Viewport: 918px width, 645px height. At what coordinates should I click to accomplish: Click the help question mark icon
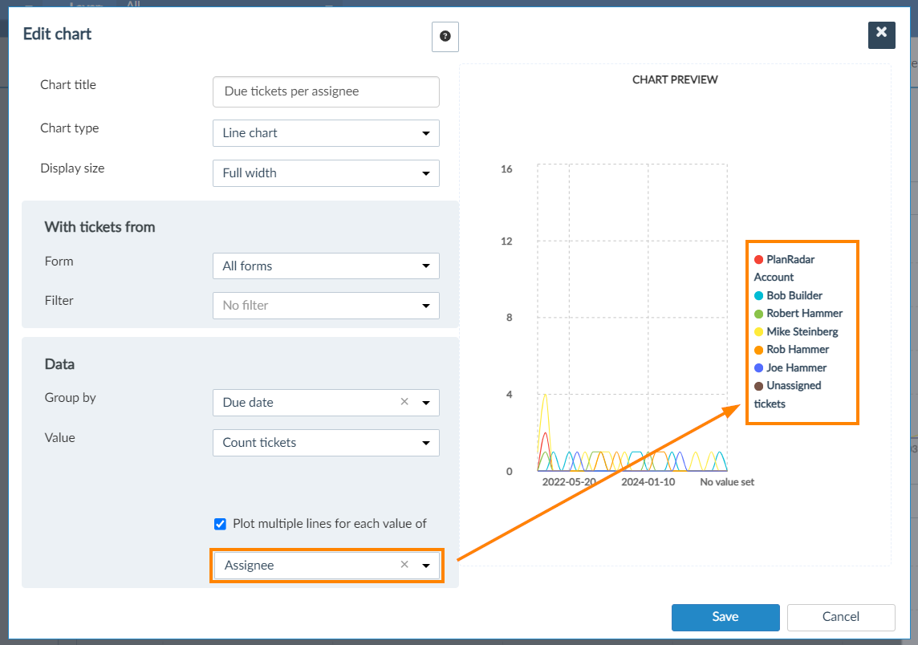click(x=445, y=37)
